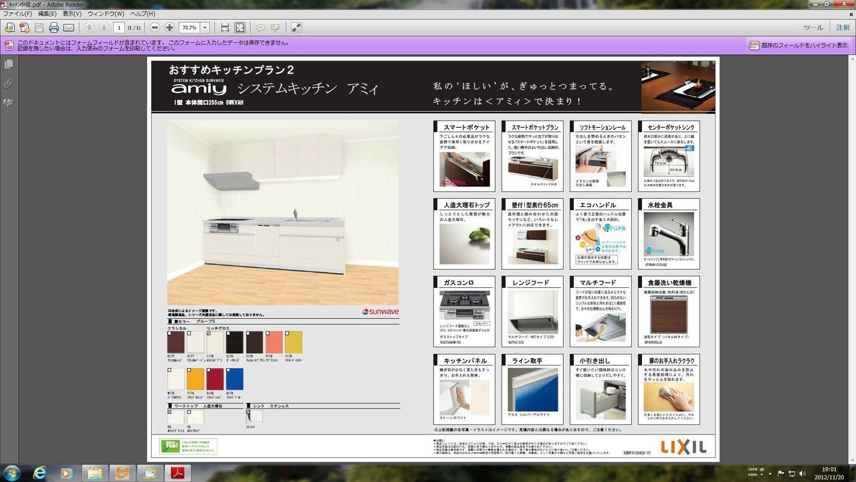The width and height of the screenshot is (856, 482).
Task: Click the fit-width scrolling mode icon
Action: pyautogui.click(x=225, y=27)
